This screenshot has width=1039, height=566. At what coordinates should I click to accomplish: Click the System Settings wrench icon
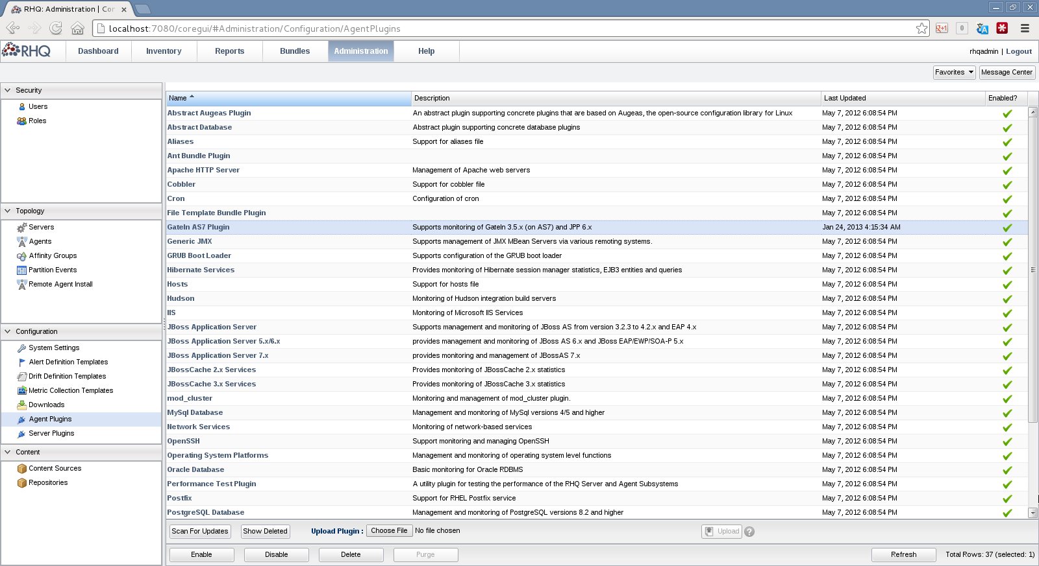coord(22,348)
